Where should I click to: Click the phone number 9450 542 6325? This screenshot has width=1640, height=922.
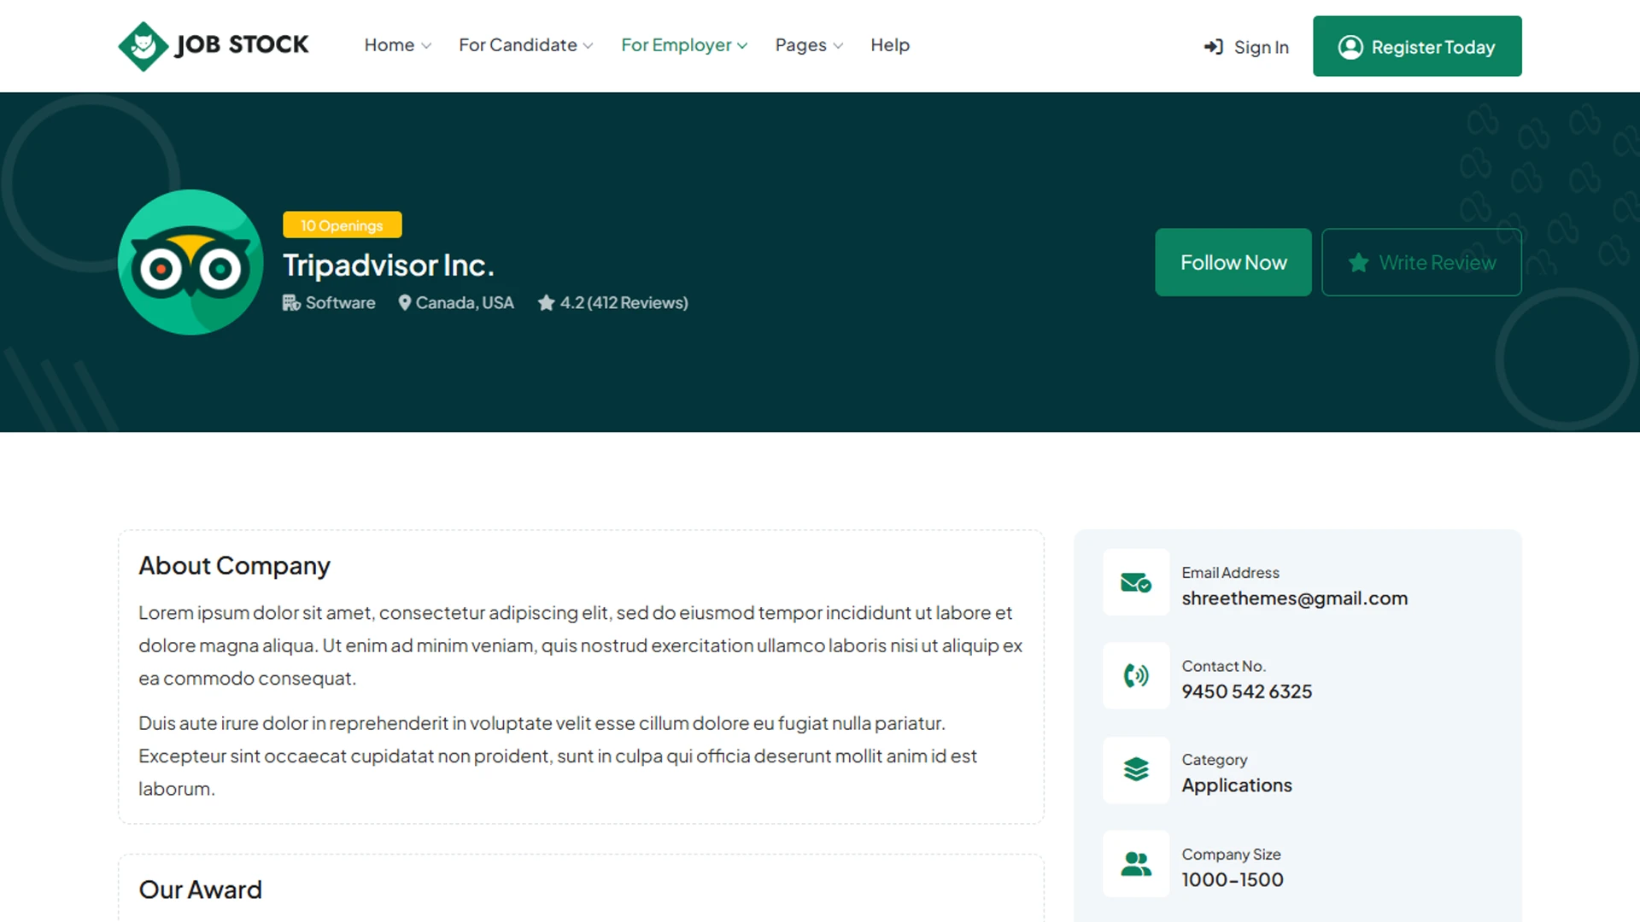click(x=1247, y=691)
